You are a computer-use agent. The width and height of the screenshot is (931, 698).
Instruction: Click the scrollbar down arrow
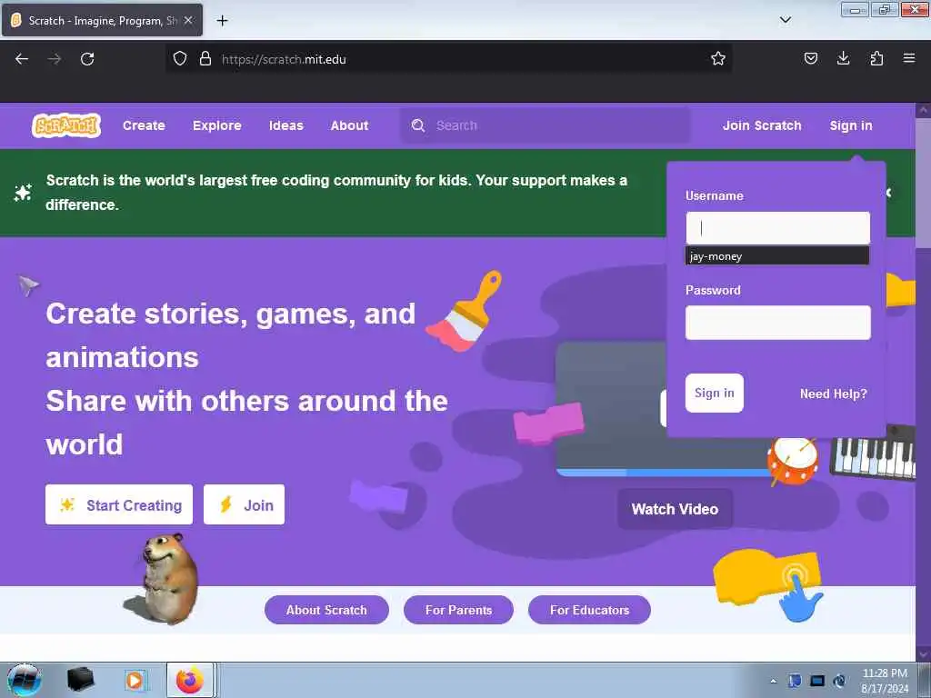[x=924, y=653]
